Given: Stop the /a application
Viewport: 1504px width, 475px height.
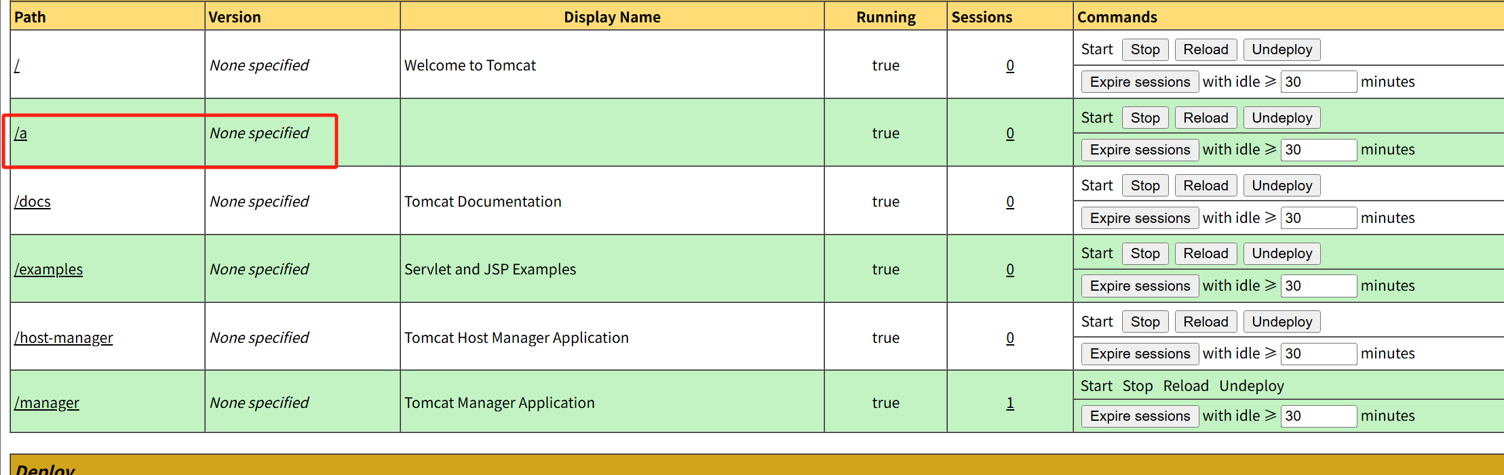Looking at the screenshot, I should point(1145,118).
